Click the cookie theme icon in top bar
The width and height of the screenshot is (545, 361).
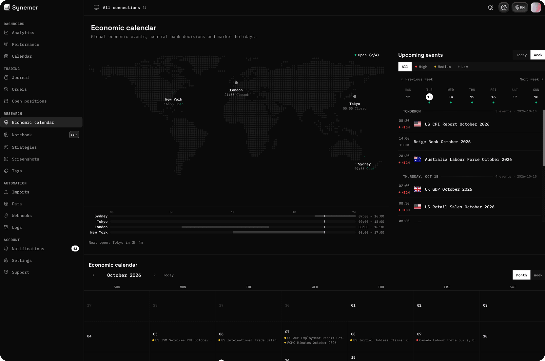pos(504,8)
